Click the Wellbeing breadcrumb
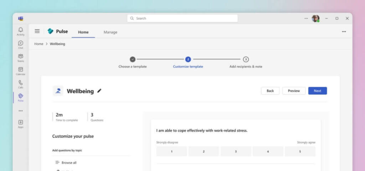This screenshot has width=365, height=171. (57, 44)
